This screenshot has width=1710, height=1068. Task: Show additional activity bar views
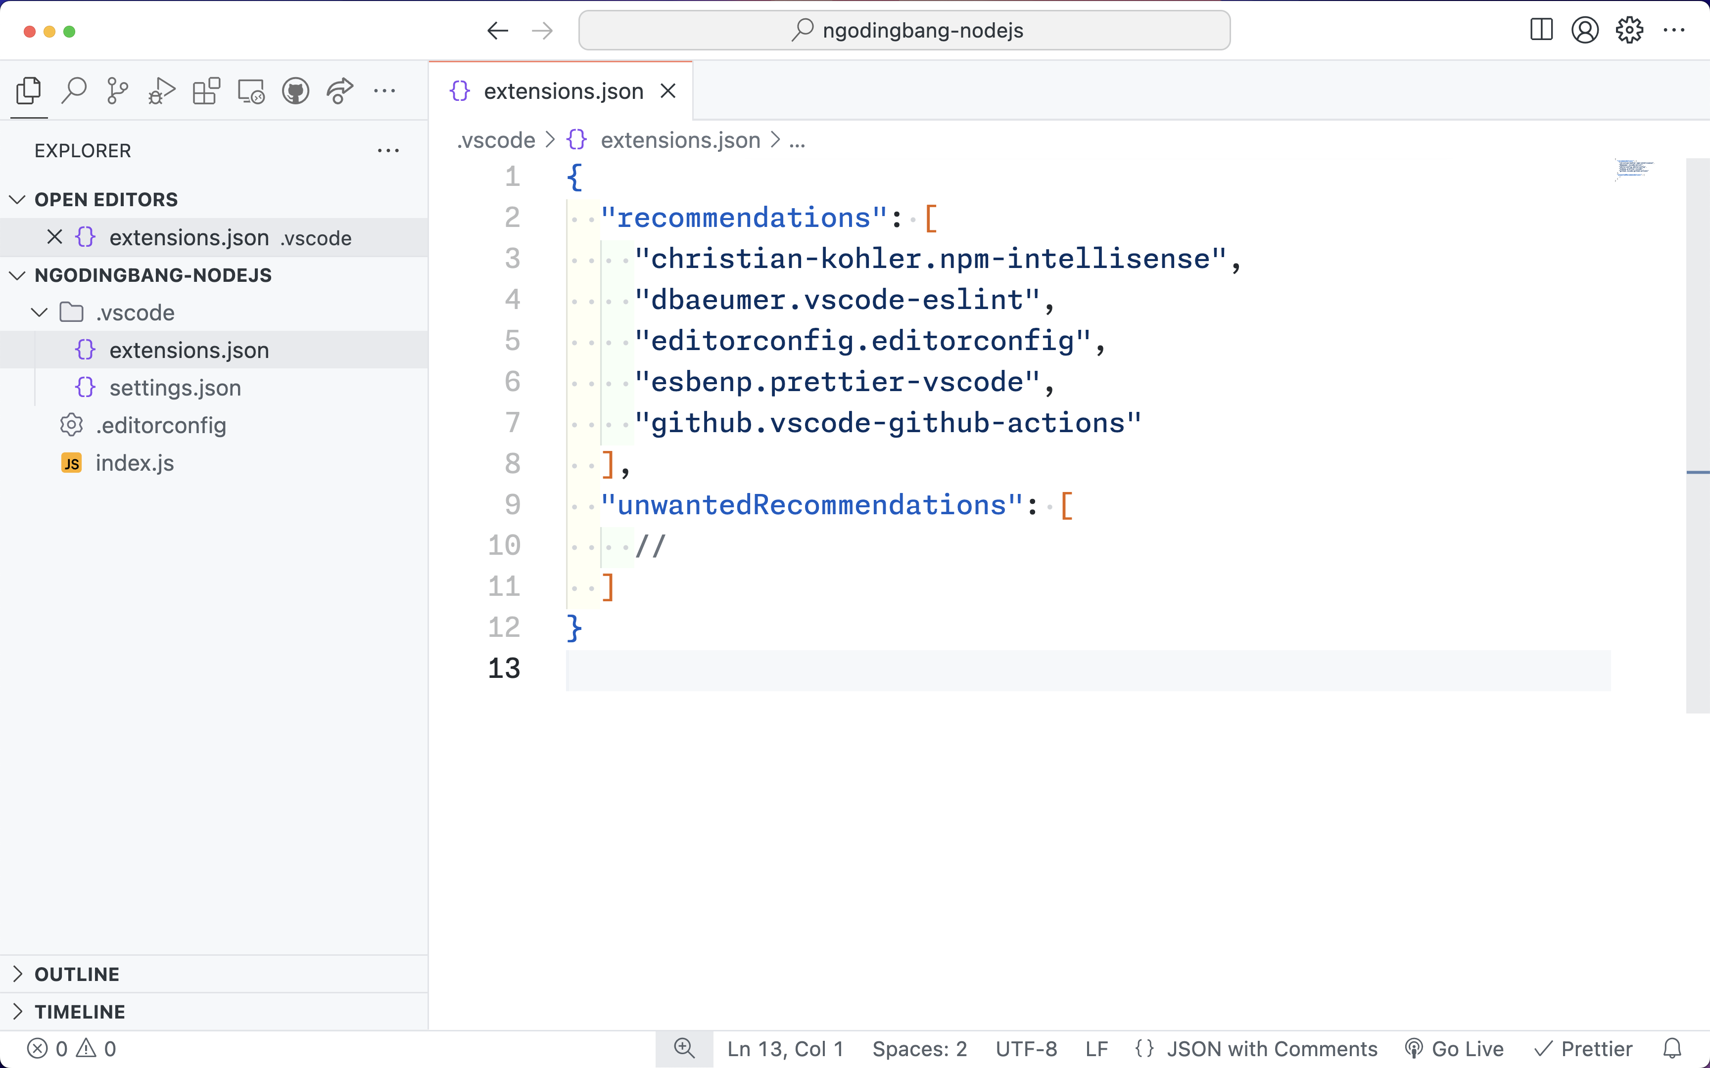coord(384,91)
